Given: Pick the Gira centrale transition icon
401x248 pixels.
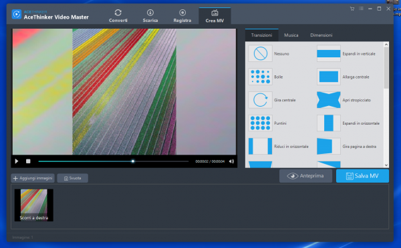Looking at the screenshot, I should tap(260, 100).
